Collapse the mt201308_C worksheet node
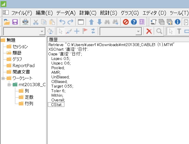The image size is (189, 144). 9,85
